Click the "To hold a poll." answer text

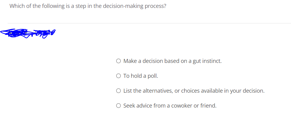pyautogui.click(x=141, y=76)
